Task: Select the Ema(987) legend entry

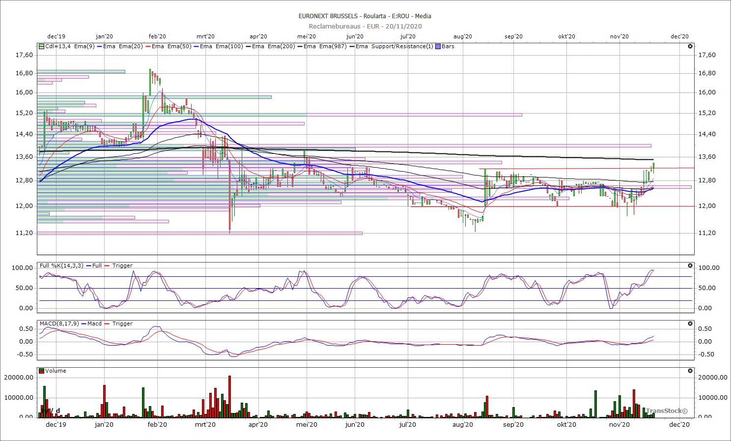Action: point(333,46)
